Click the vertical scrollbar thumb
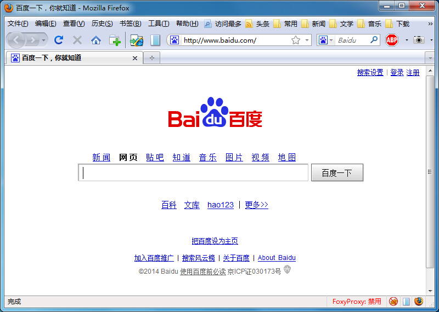439x312 pixels. click(430, 172)
